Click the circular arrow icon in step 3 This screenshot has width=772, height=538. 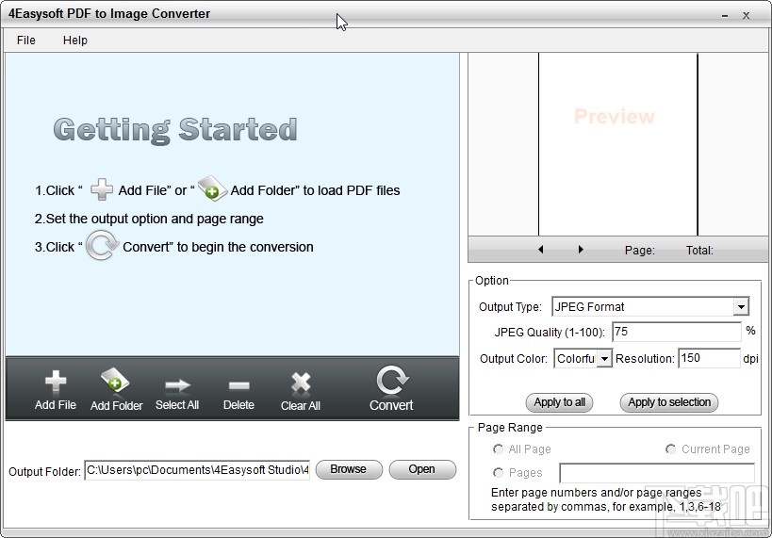(102, 245)
